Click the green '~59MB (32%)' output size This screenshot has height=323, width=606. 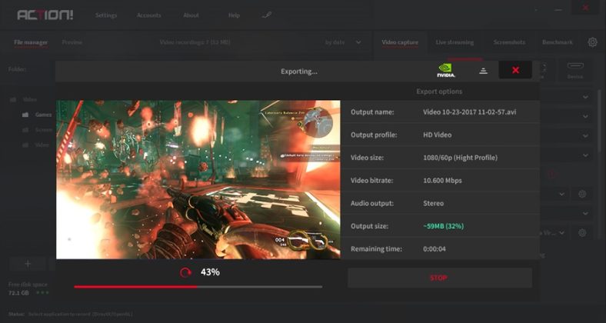443,226
